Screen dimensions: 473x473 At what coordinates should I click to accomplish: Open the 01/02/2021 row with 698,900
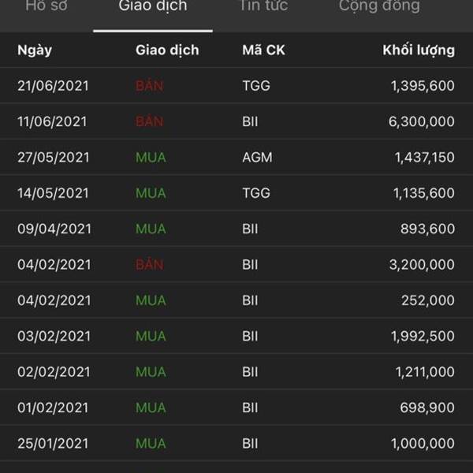(236, 408)
